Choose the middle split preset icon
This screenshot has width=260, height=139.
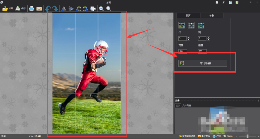coord(191,25)
